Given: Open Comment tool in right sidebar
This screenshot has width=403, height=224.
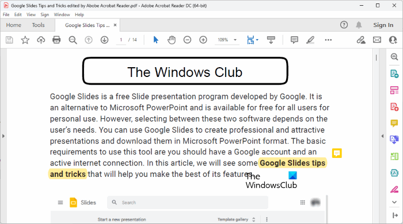Looking at the screenshot, I should coord(394,123).
